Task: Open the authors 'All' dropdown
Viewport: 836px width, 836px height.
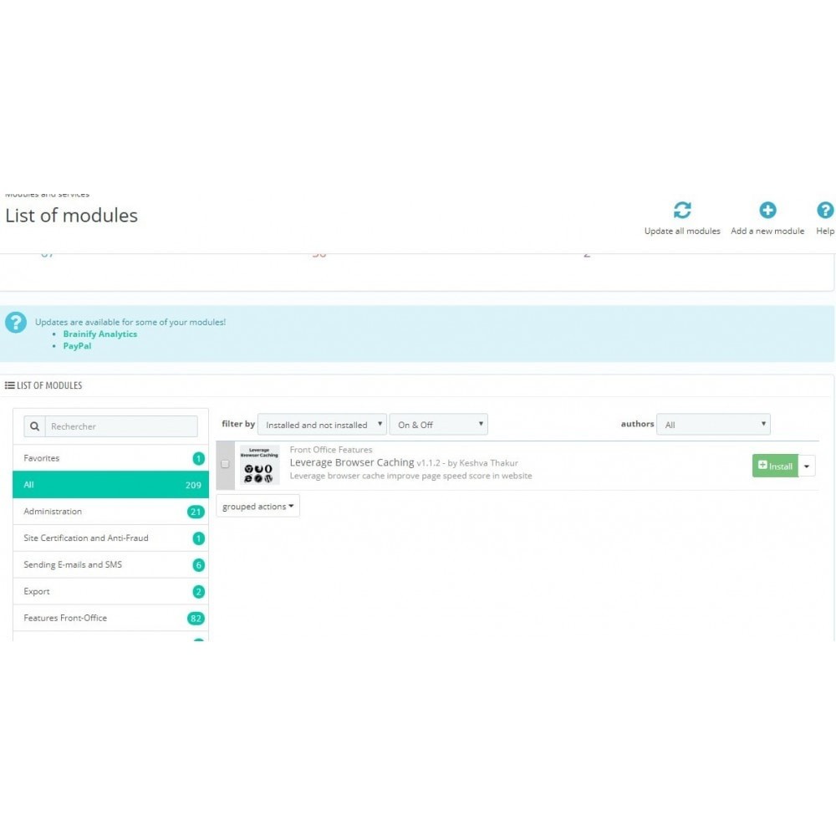Action: click(713, 425)
